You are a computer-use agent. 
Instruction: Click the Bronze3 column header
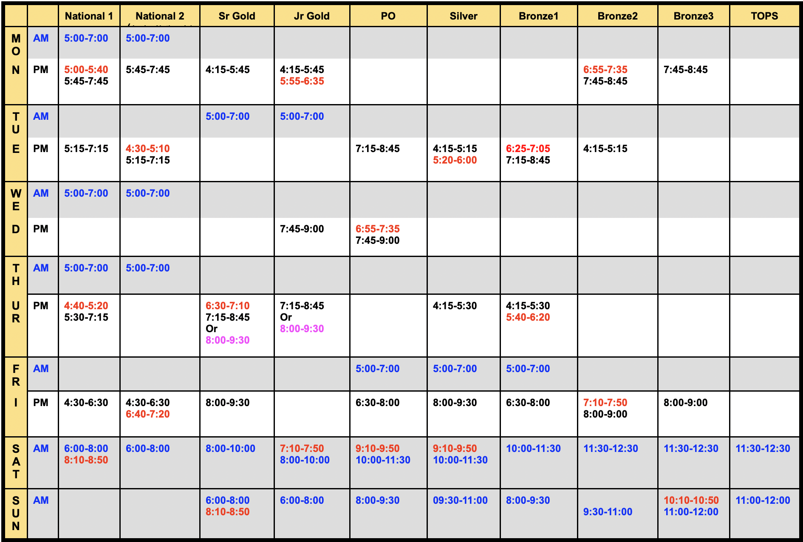click(x=693, y=16)
